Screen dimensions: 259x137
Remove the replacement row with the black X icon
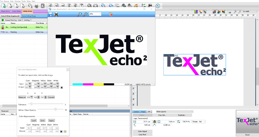click(61, 131)
